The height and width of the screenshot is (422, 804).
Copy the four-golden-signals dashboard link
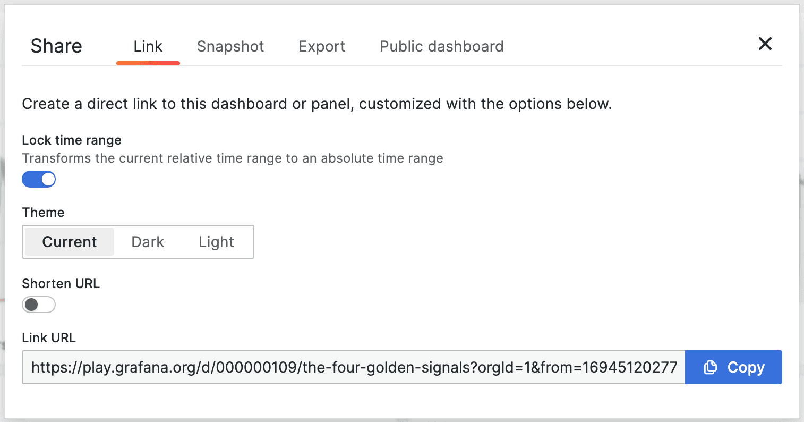(733, 367)
